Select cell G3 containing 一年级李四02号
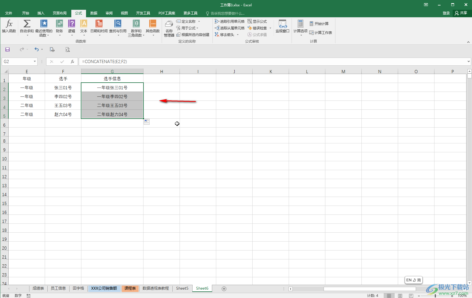The width and height of the screenshot is (472, 298). pos(112,96)
